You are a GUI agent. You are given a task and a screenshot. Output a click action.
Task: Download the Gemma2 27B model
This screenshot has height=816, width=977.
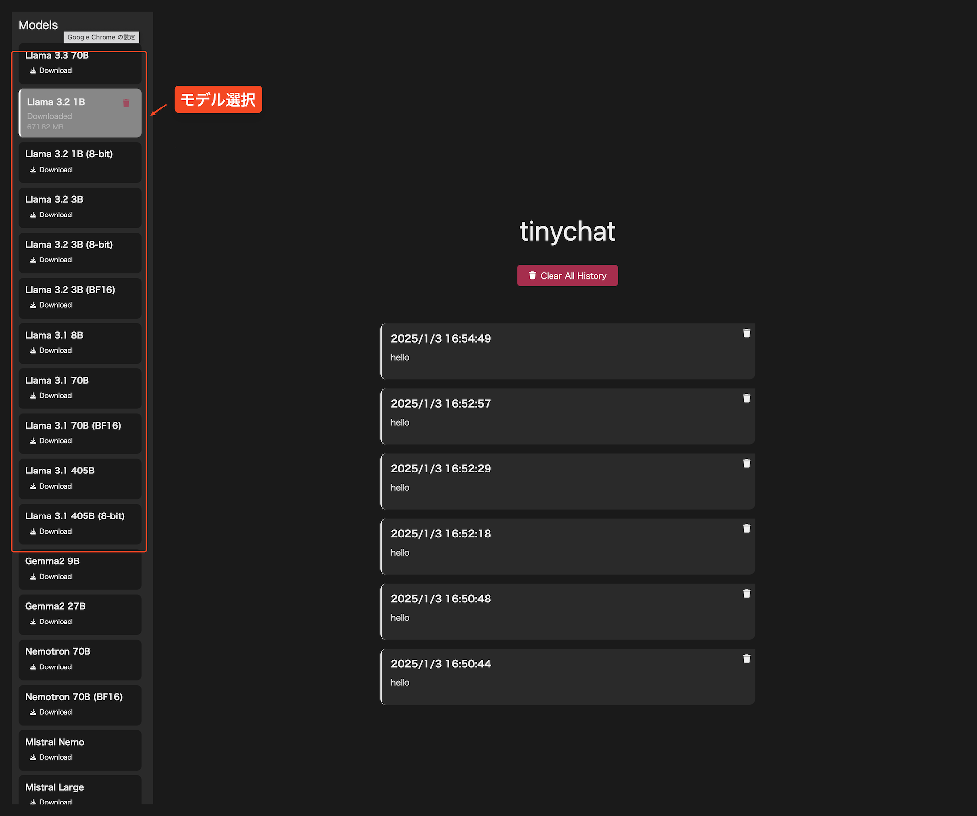(51, 622)
